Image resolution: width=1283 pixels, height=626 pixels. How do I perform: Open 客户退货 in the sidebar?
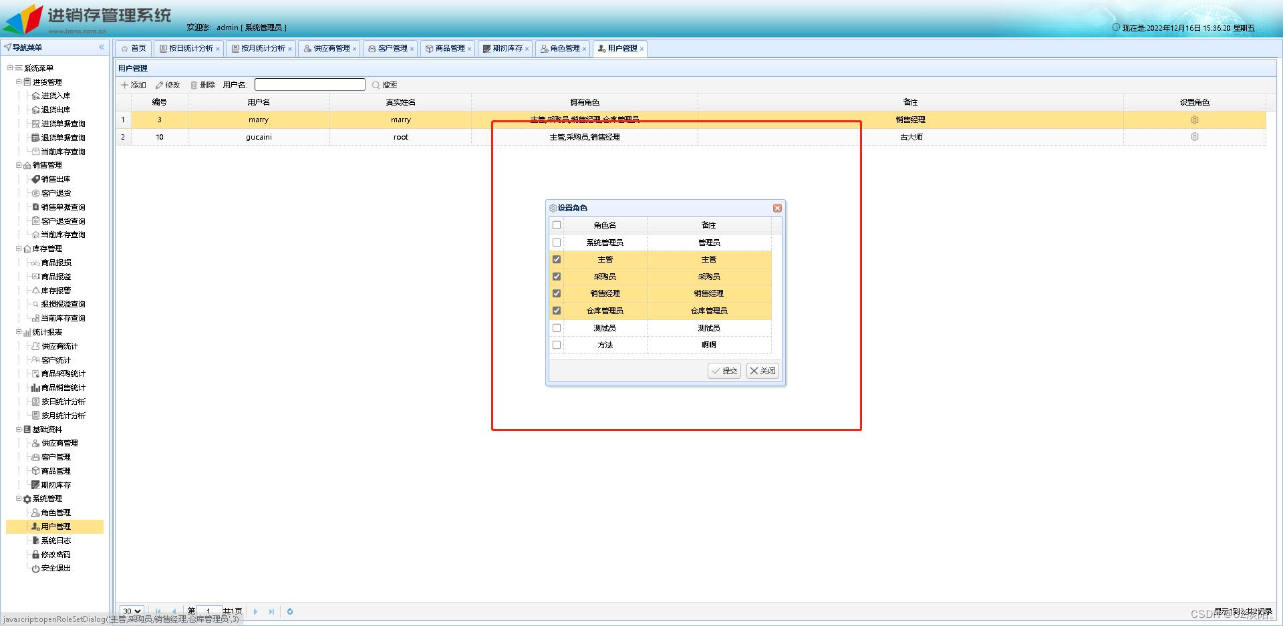click(x=55, y=193)
